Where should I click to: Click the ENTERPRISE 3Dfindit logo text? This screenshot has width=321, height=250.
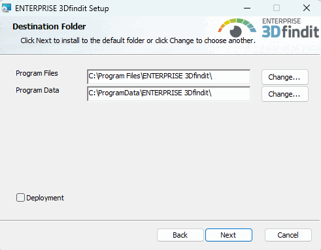pos(290,28)
